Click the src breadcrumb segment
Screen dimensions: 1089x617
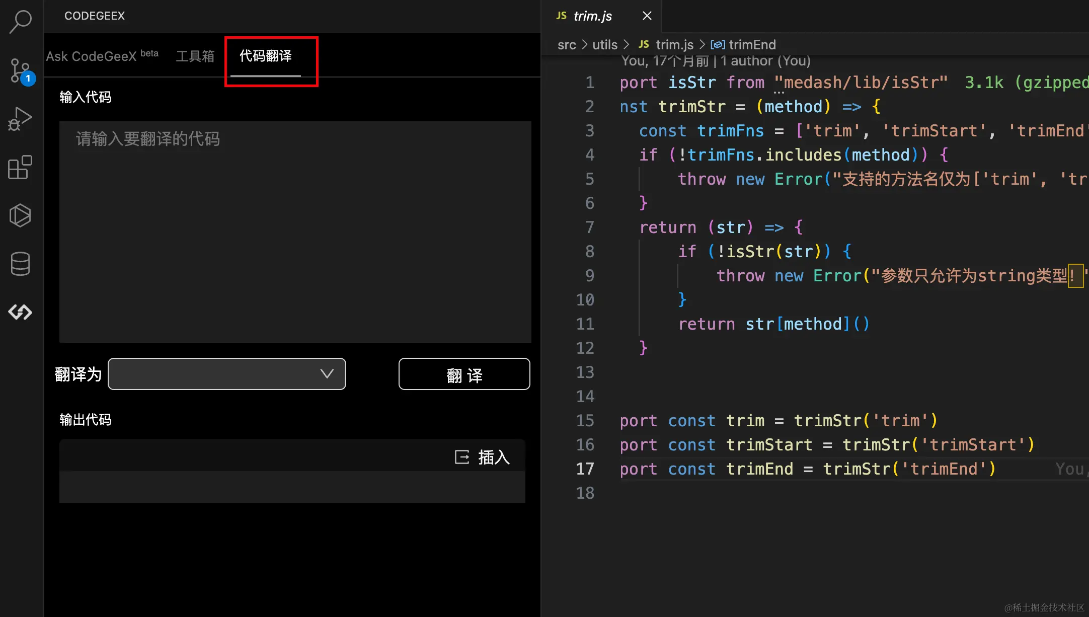[x=567, y=45]
